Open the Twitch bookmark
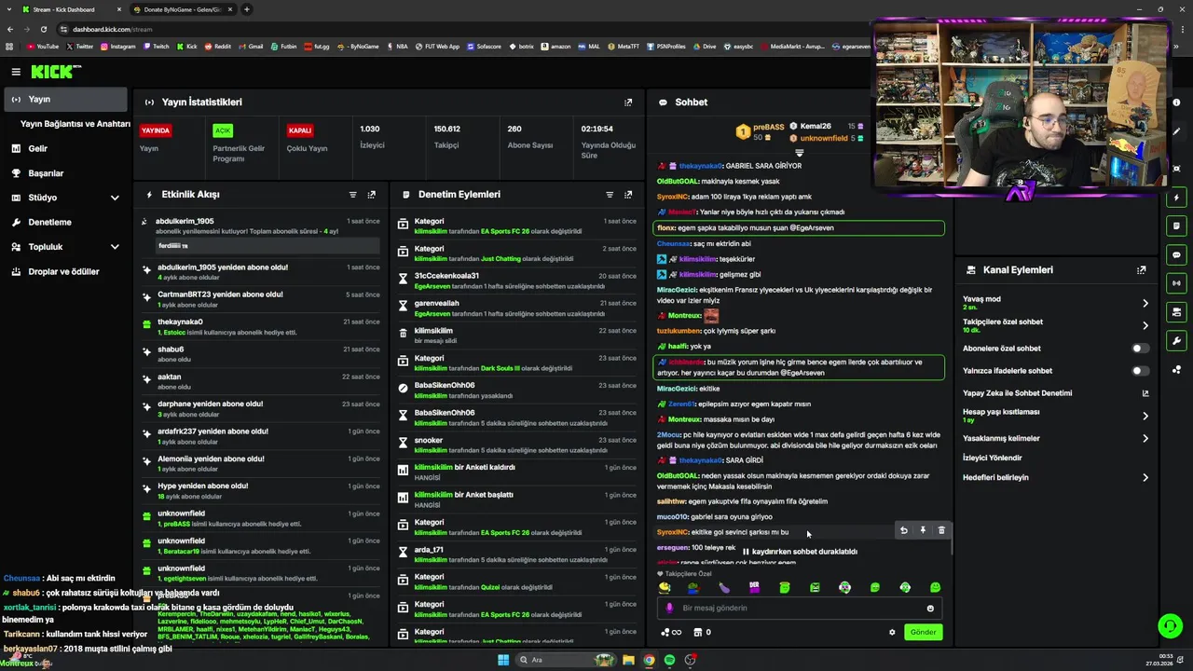Image resolution: width=1193 pixels, height=671 pixels. coord(156,46)
